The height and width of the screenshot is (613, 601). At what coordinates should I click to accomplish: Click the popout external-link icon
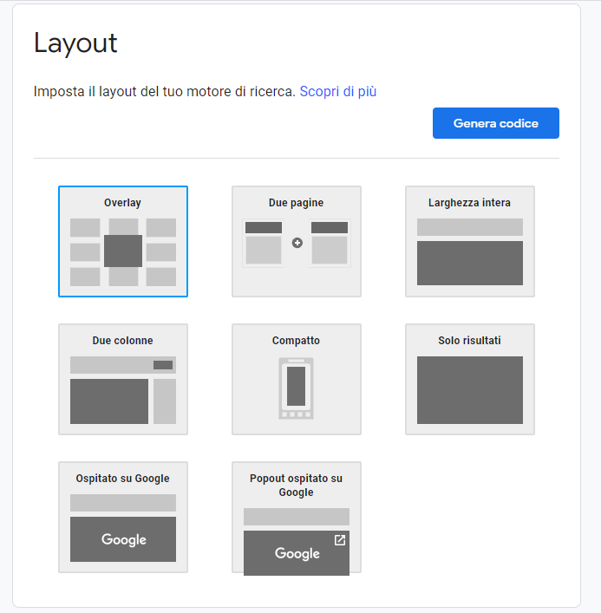[340, 540]
